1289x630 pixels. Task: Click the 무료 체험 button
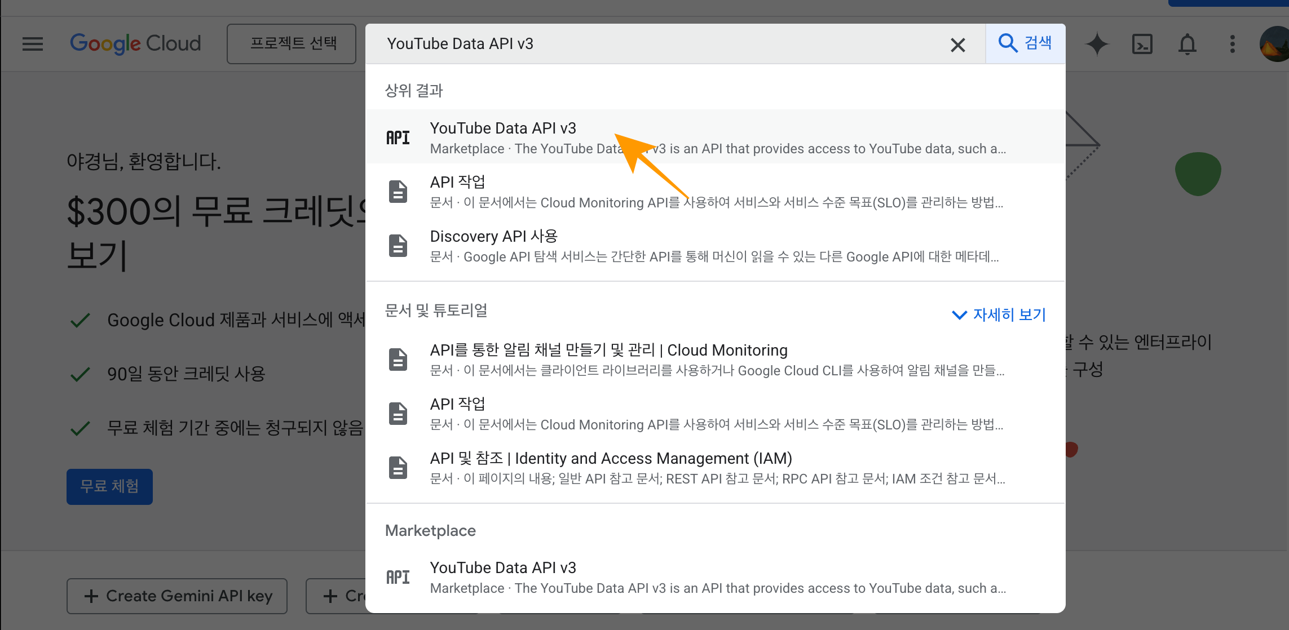tap(109, 486)
